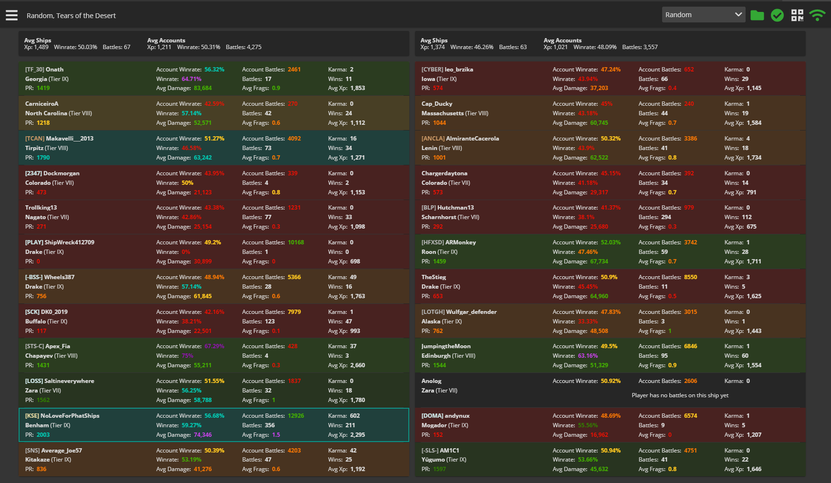Viewport: 831px width, 483px height.
Task: Select the AM1C1 Yūgumo player entry
Action: point(449,451)
